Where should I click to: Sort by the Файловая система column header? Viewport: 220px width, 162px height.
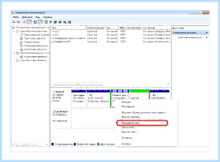tap(130, 28)
